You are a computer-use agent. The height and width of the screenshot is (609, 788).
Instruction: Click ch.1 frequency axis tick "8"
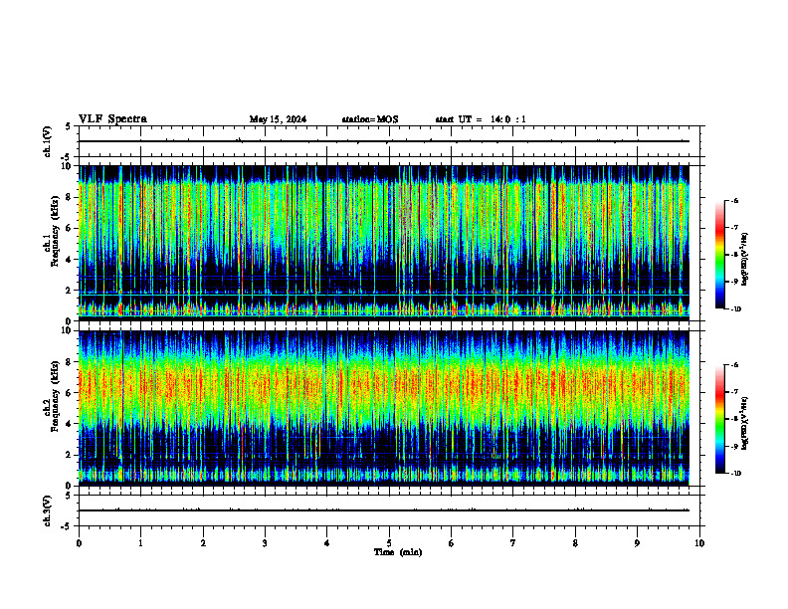click(x=70, y=197)
